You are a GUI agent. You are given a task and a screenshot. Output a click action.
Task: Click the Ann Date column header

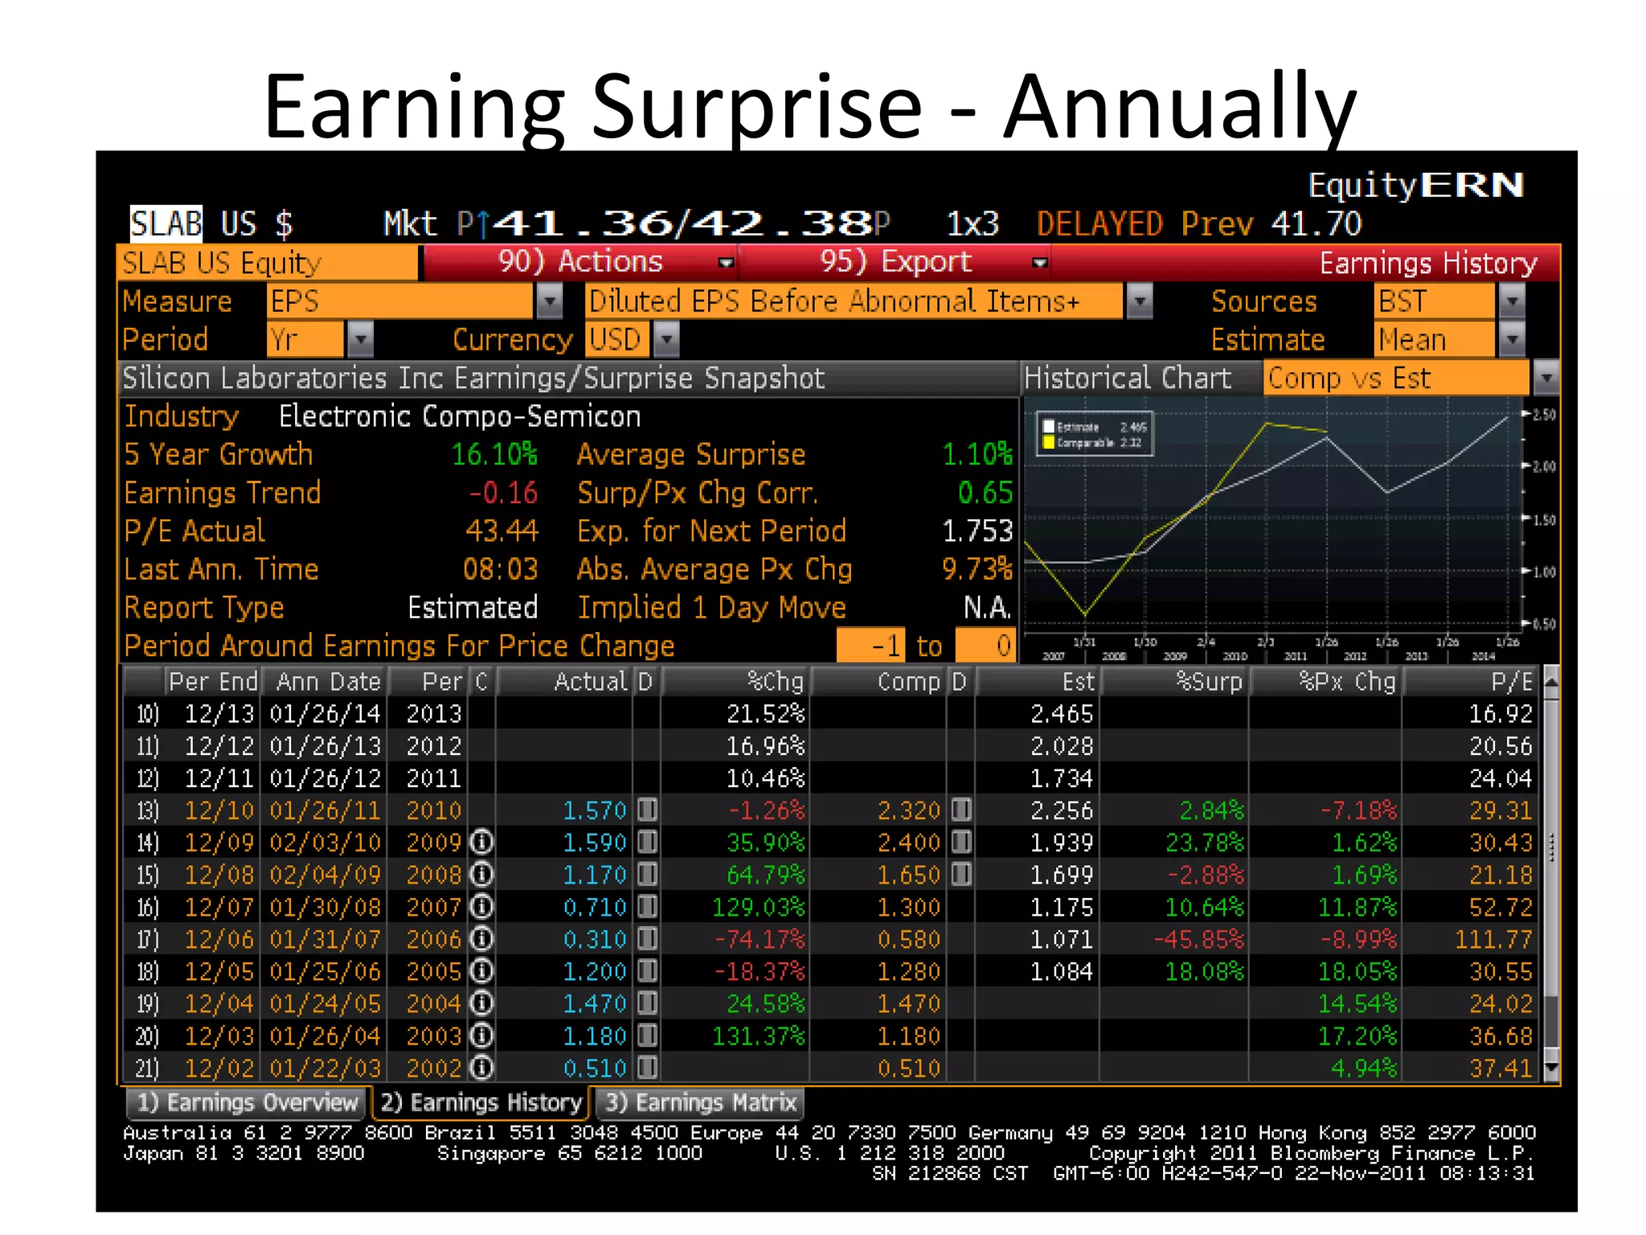326,681
